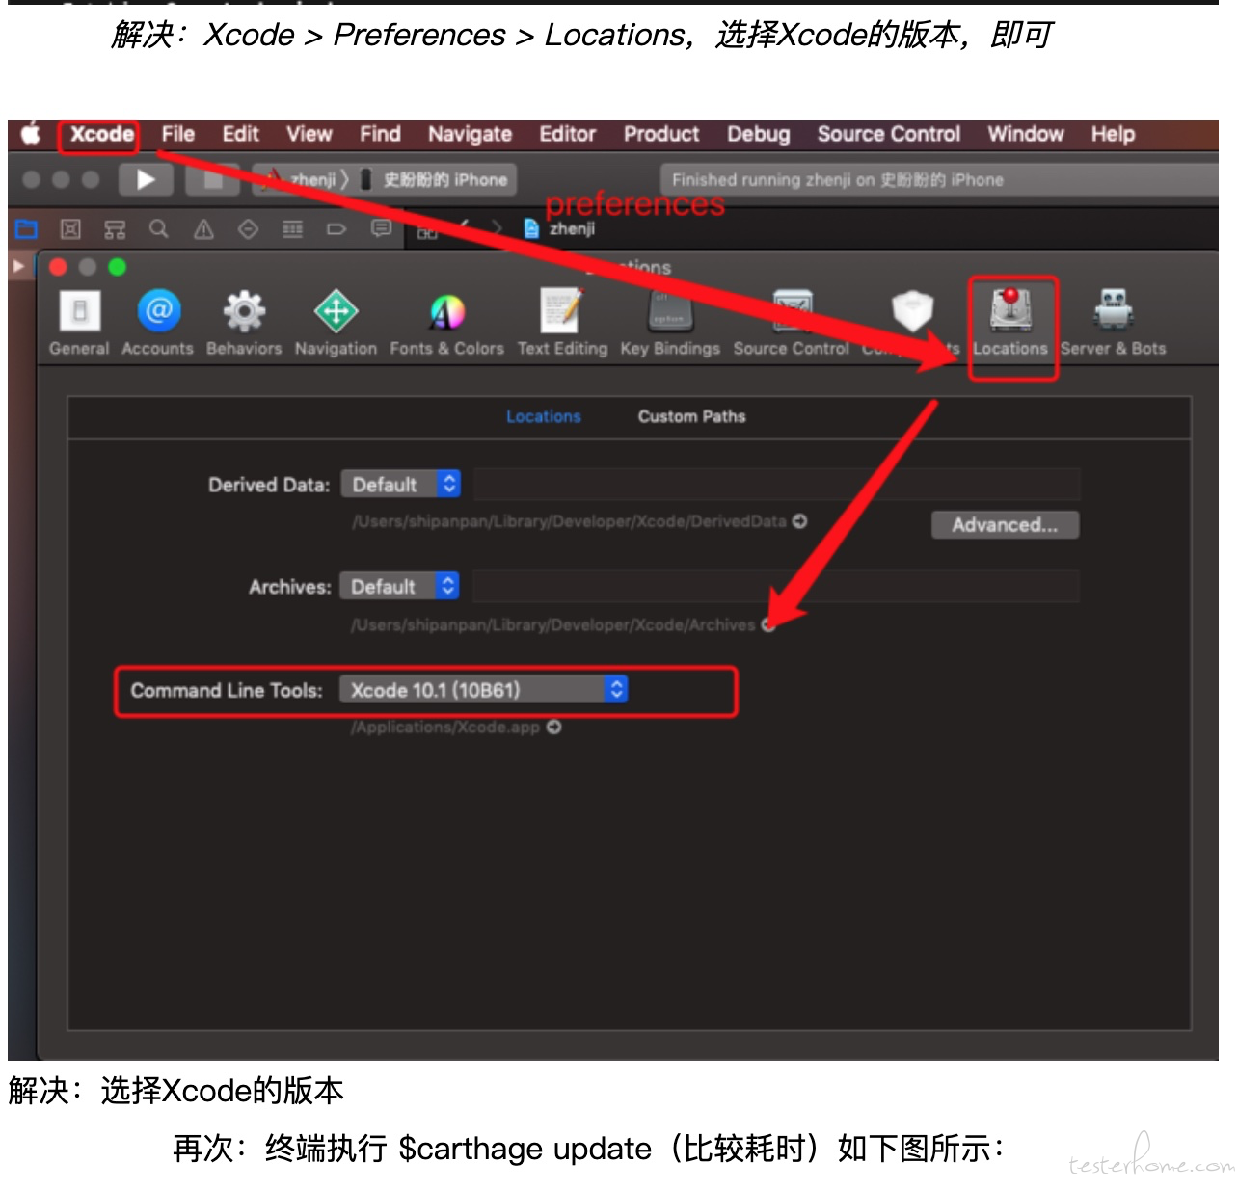Reveal Xcode.app path in Finder arrow
1238x1191 pixels.
tap(553, 727)
